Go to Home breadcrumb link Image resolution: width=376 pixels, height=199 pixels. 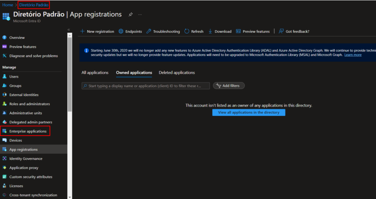8,5
